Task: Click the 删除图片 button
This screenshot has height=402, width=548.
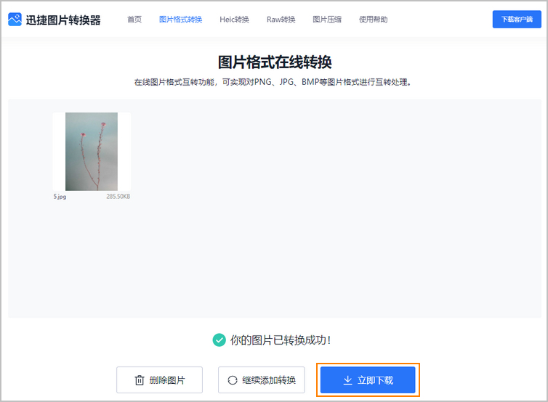Action: pos(159,380)
